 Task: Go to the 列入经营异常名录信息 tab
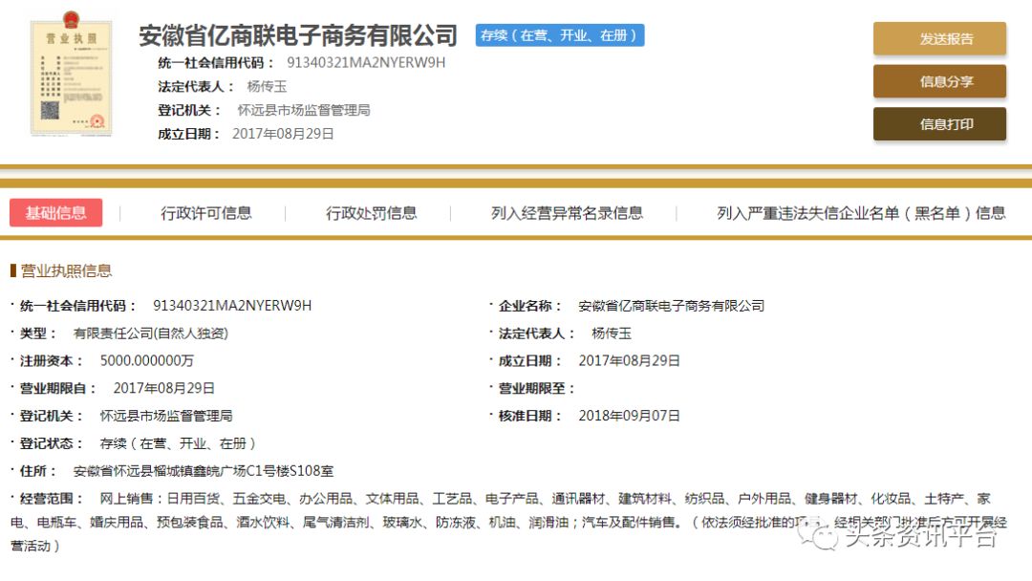tap(567, 213)
